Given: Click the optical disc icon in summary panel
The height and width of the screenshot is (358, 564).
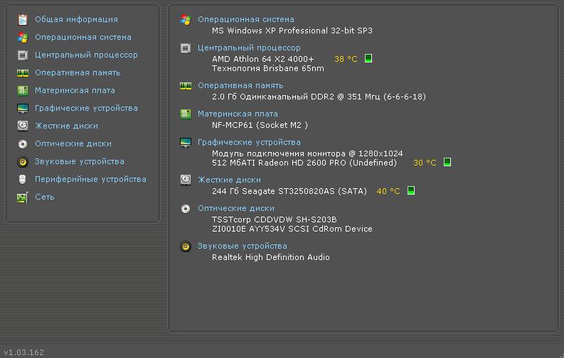Looking at the screenshot, I should click(186, 209).
